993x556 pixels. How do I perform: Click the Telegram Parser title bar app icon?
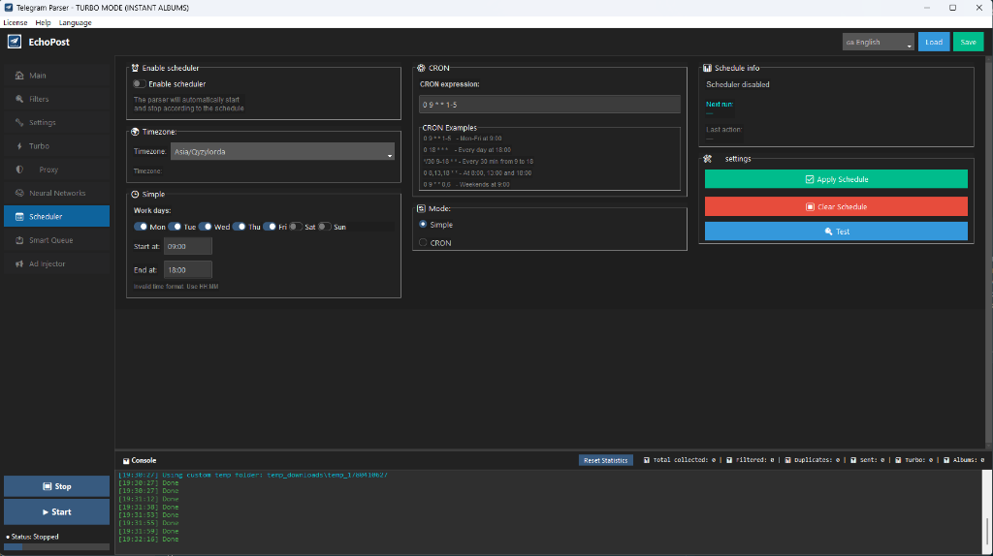click(8, 8)
